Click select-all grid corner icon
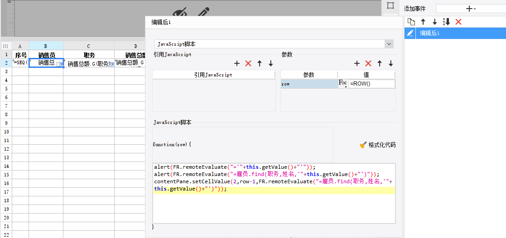Screen dimensions: 506x238 pos(5,46)
